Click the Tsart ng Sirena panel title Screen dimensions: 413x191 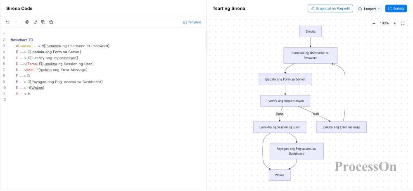coord(229,8)
